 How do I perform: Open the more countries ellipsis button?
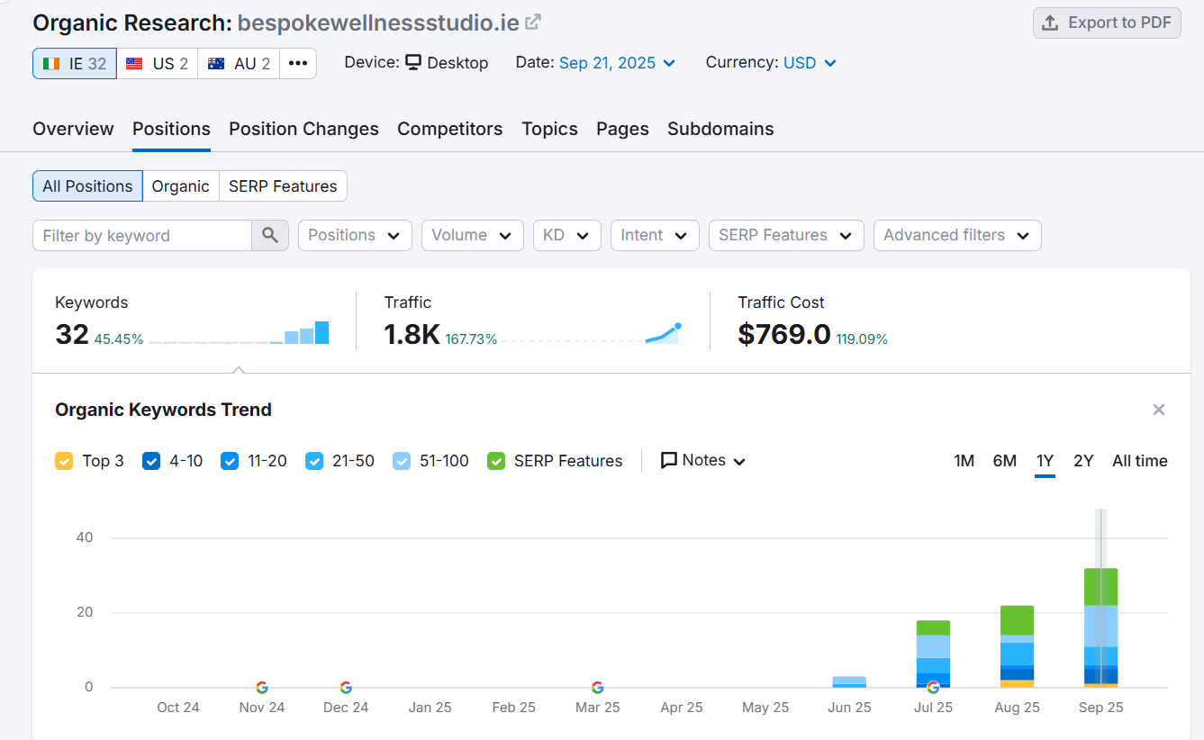pyautogui.click(x=298, y=63)
